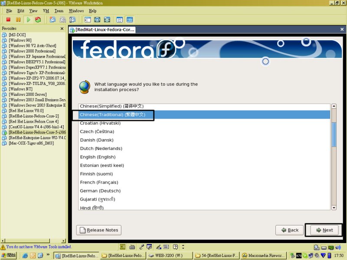The width and height of the screenshot is (347, 260).
Task: Open the Windows menu
Action: click(76, 11)
